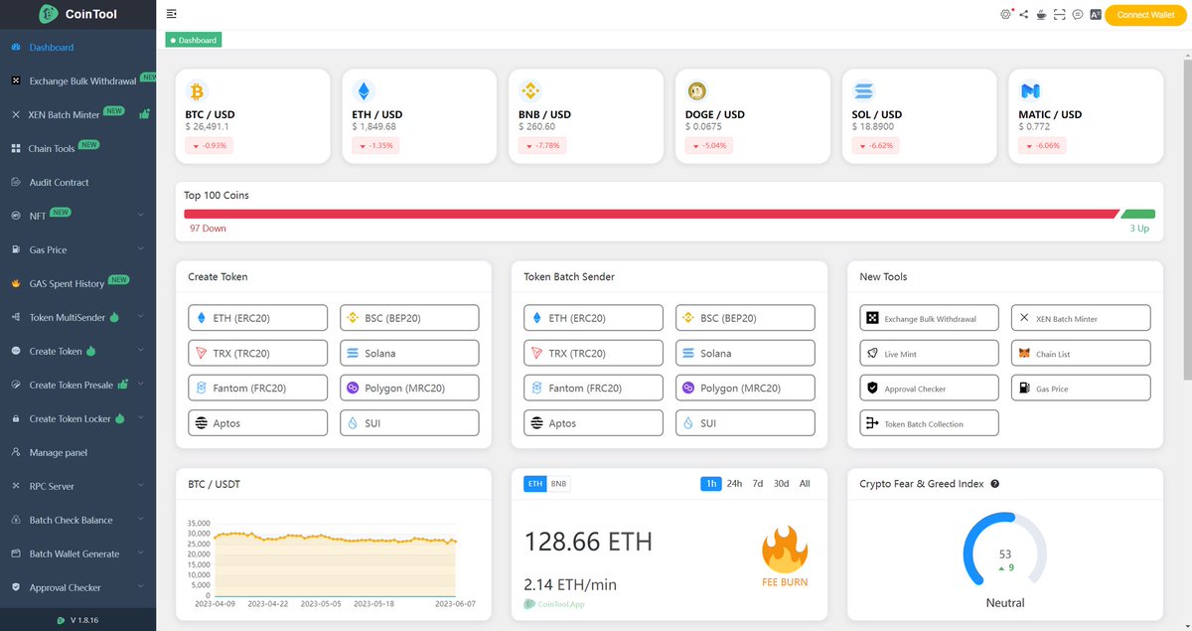Click the BNB icon on BNB / USD card
This screenshot has height=631, width=1192.
530,91
